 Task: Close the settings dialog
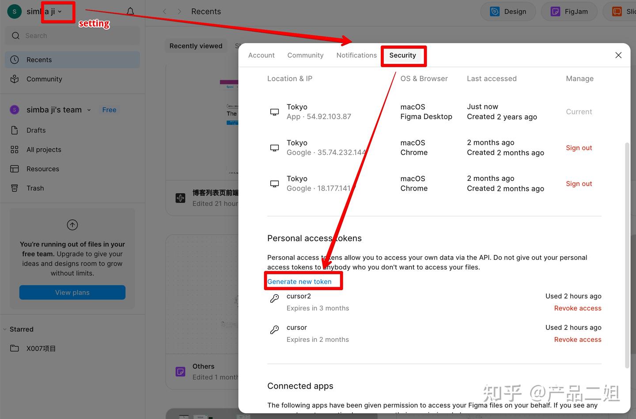[x=618, y=55]
